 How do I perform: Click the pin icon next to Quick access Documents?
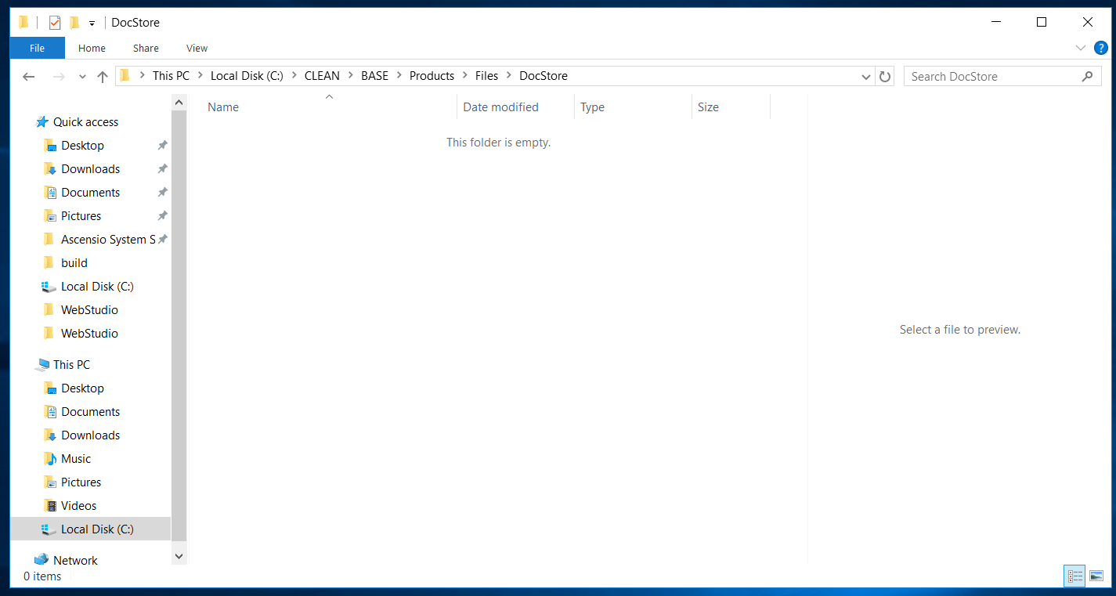tap(162, 193)
